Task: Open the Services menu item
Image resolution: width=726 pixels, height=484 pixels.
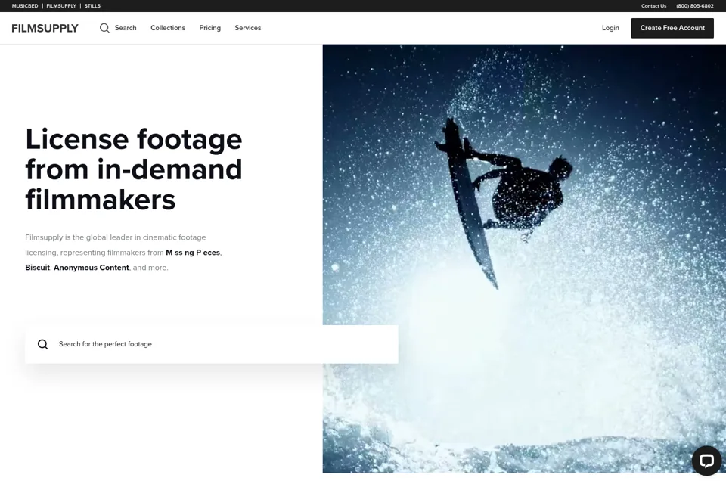Action: [x=248, y=28]
